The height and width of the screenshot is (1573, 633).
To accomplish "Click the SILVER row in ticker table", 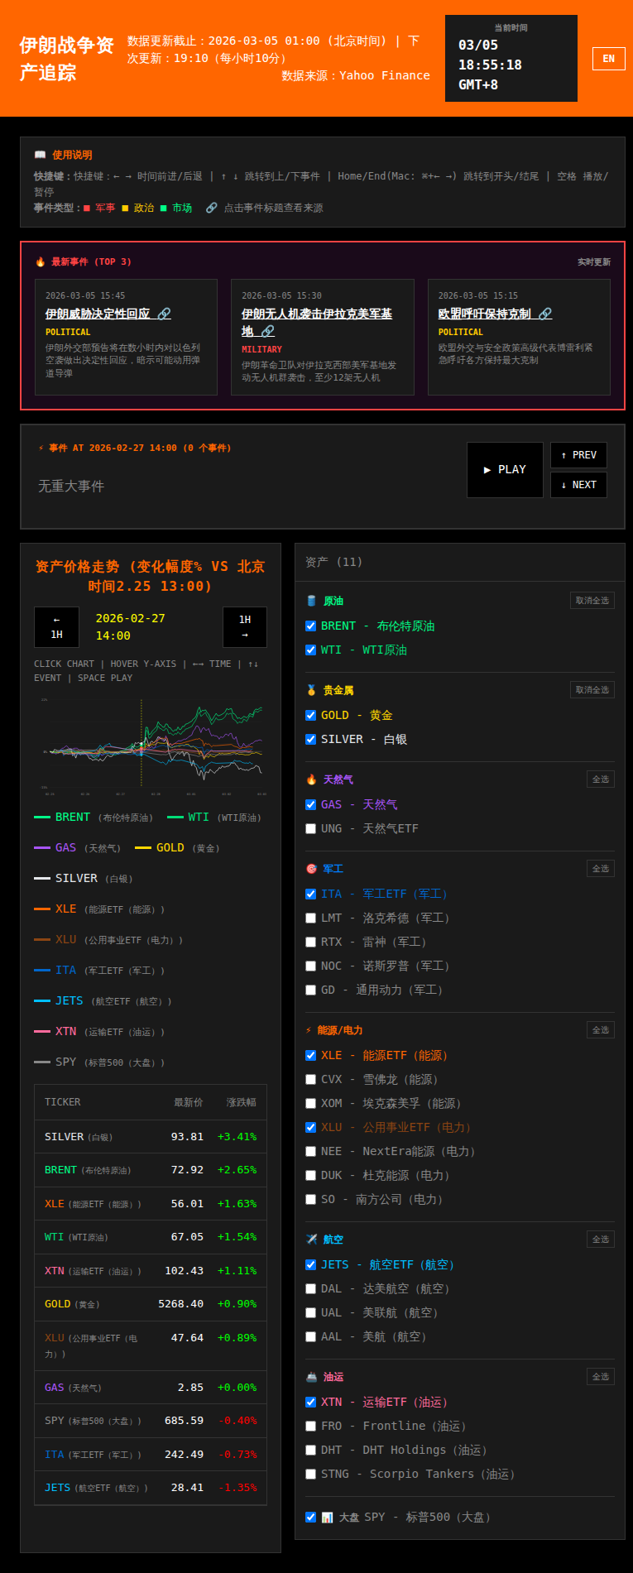I will [151, 1137].
